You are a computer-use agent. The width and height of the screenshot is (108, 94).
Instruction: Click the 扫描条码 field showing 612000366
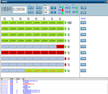[20, 10]
